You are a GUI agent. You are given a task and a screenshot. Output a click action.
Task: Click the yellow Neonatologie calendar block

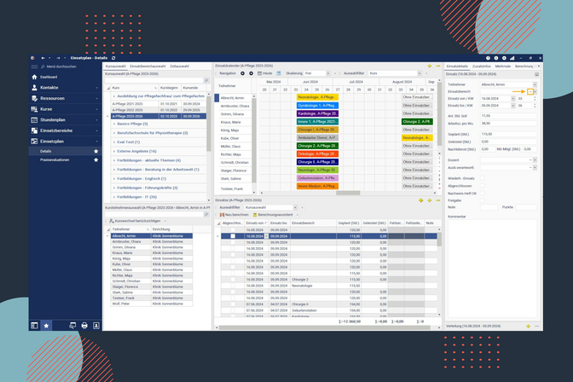tap(313, 98)
